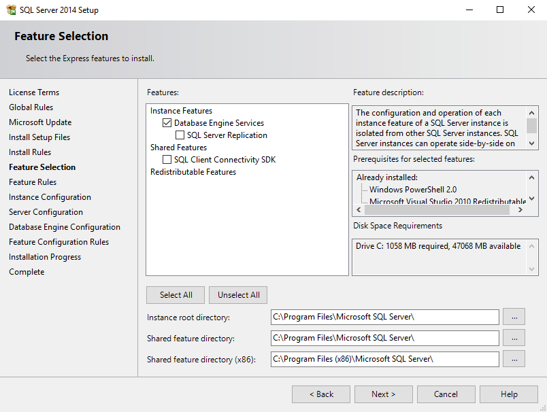Viewport: 547px width, 412px height.
Task: Browse for instance root directory
Action: coord(514,317)
